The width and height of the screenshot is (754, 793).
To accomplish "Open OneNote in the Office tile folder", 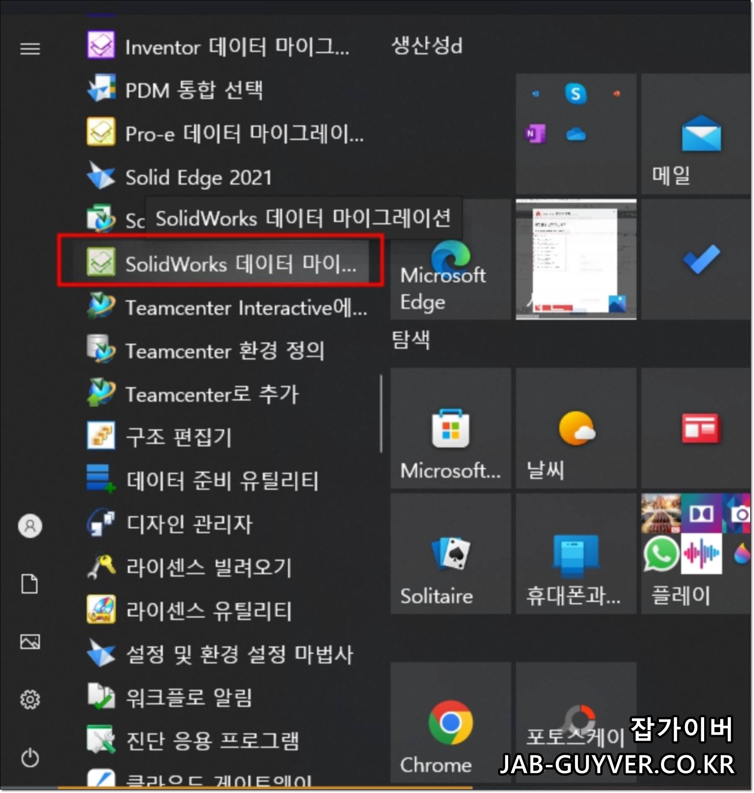I will tap(535, 134).
